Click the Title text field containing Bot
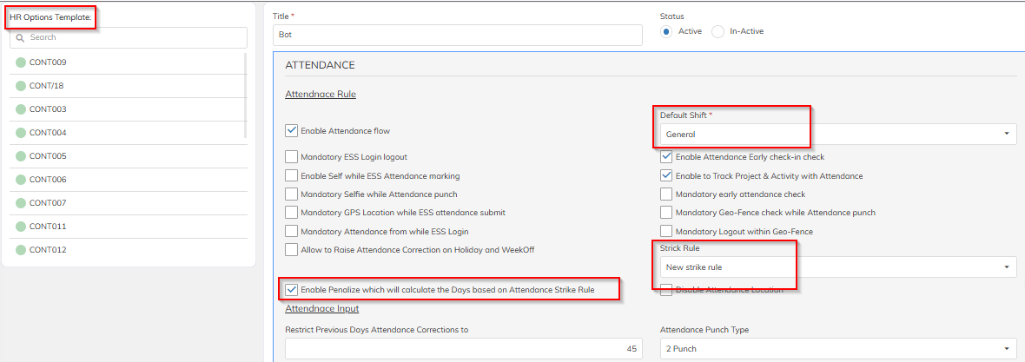Screen dimensions: 1025x362 pos(457,35)
